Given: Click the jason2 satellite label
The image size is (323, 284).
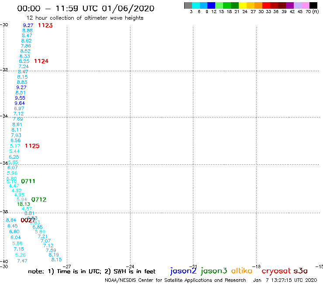Looking at the screenshot, I should tap(183, 271).
